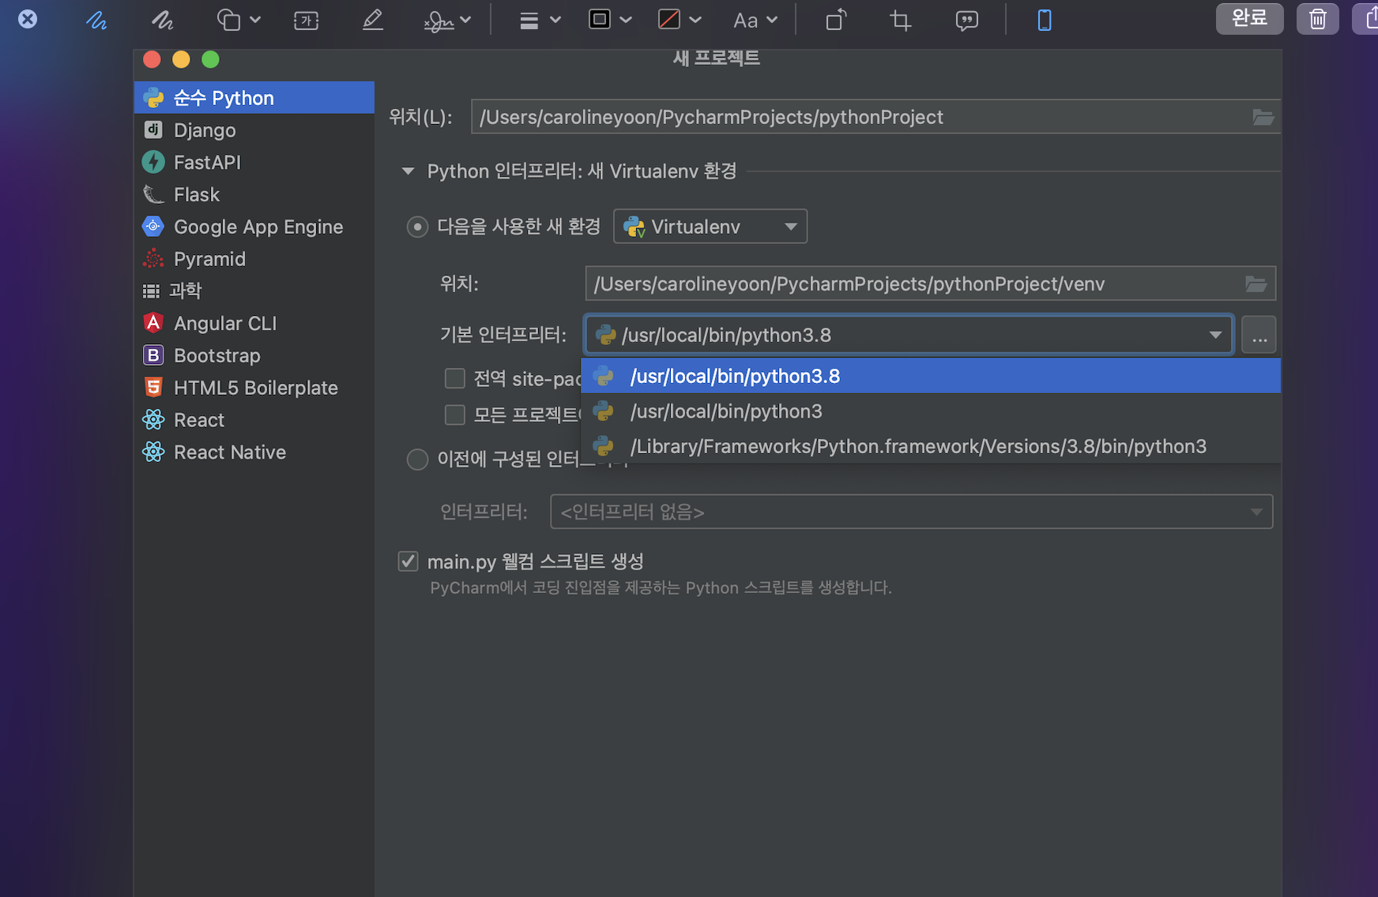
Task: Select Bootstrap project type
Action: (254, 356)
